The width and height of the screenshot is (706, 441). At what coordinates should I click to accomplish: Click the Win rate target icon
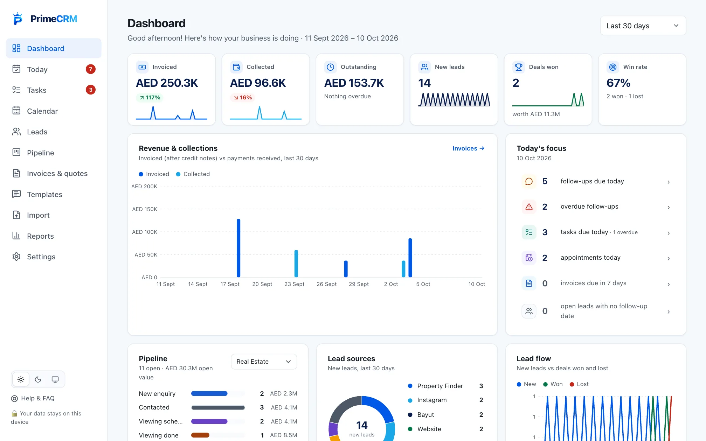coord(613,67)
